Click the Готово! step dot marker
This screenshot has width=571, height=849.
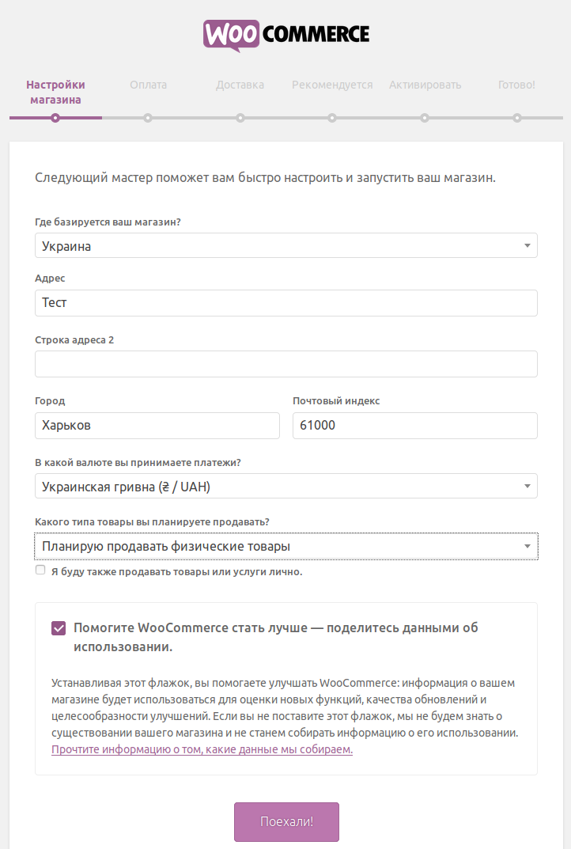[x=517, y=118]
